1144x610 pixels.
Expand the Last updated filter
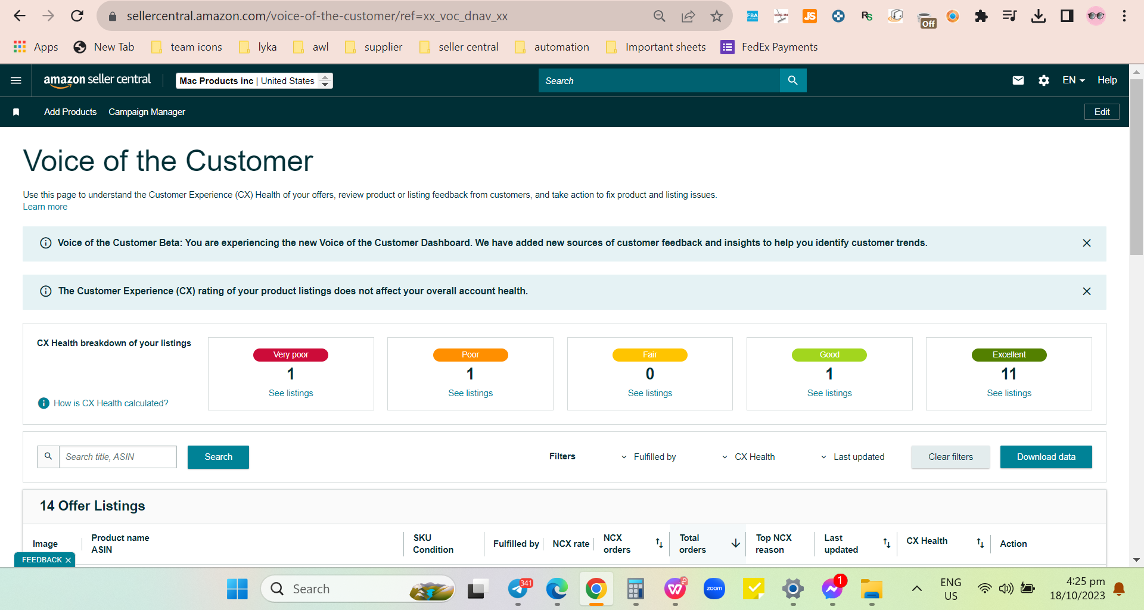coord(852,457)
